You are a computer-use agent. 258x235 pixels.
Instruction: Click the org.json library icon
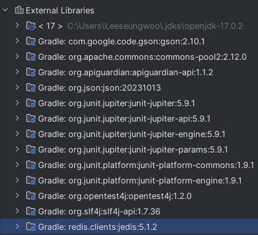click(x=31, y=88)
